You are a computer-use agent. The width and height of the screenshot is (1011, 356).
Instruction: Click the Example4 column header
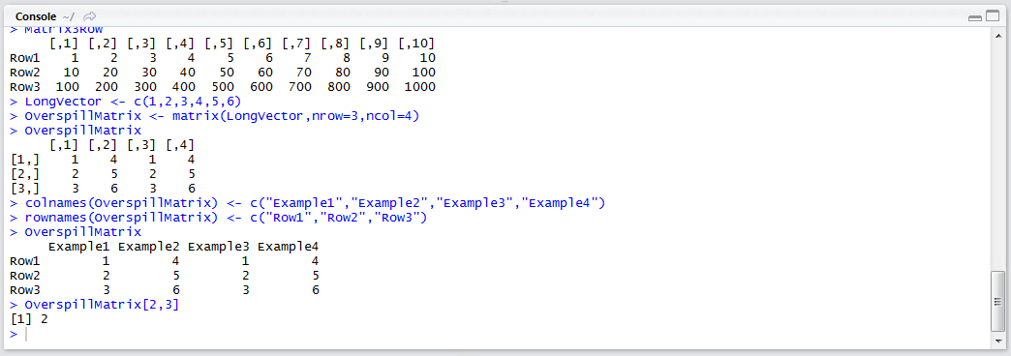pos(289,247)
